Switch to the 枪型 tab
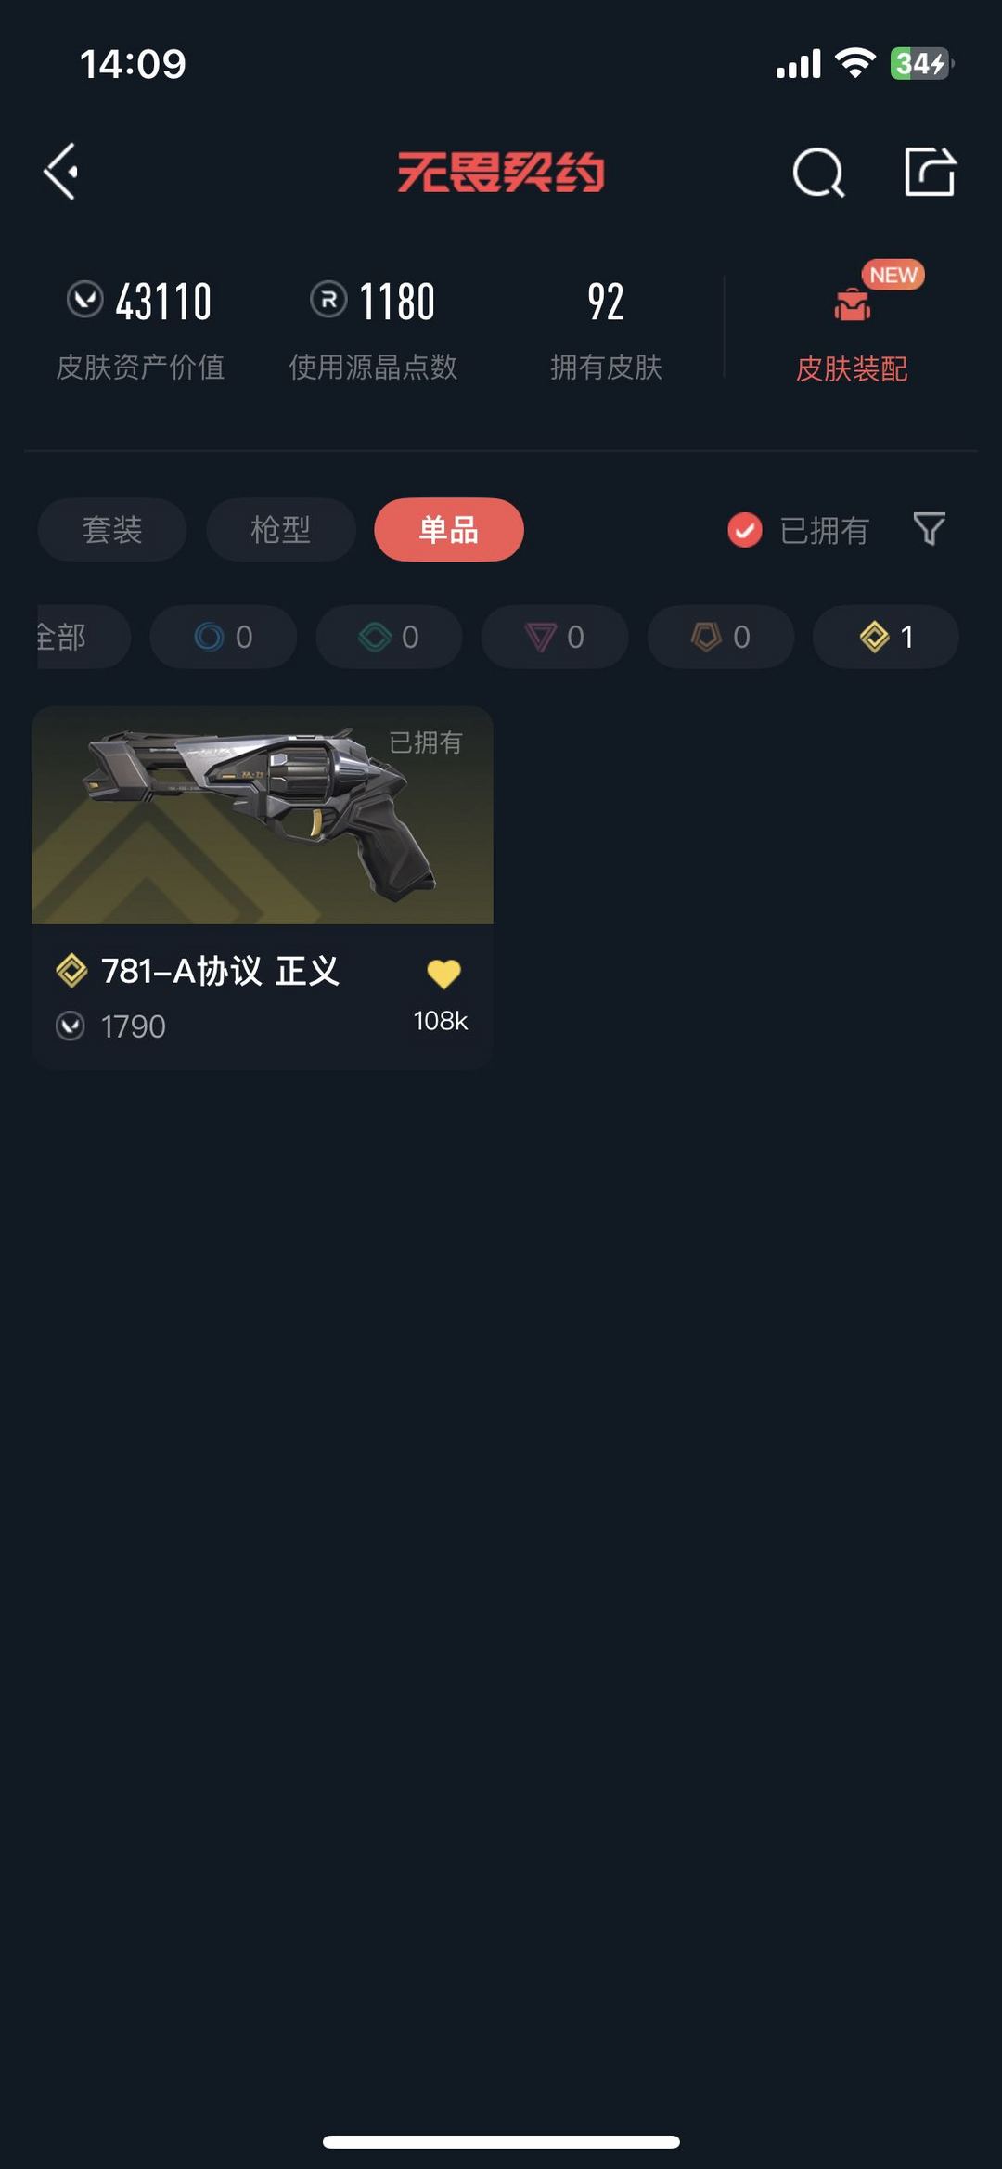The image size is (1002, 2169). click(281, 530)
